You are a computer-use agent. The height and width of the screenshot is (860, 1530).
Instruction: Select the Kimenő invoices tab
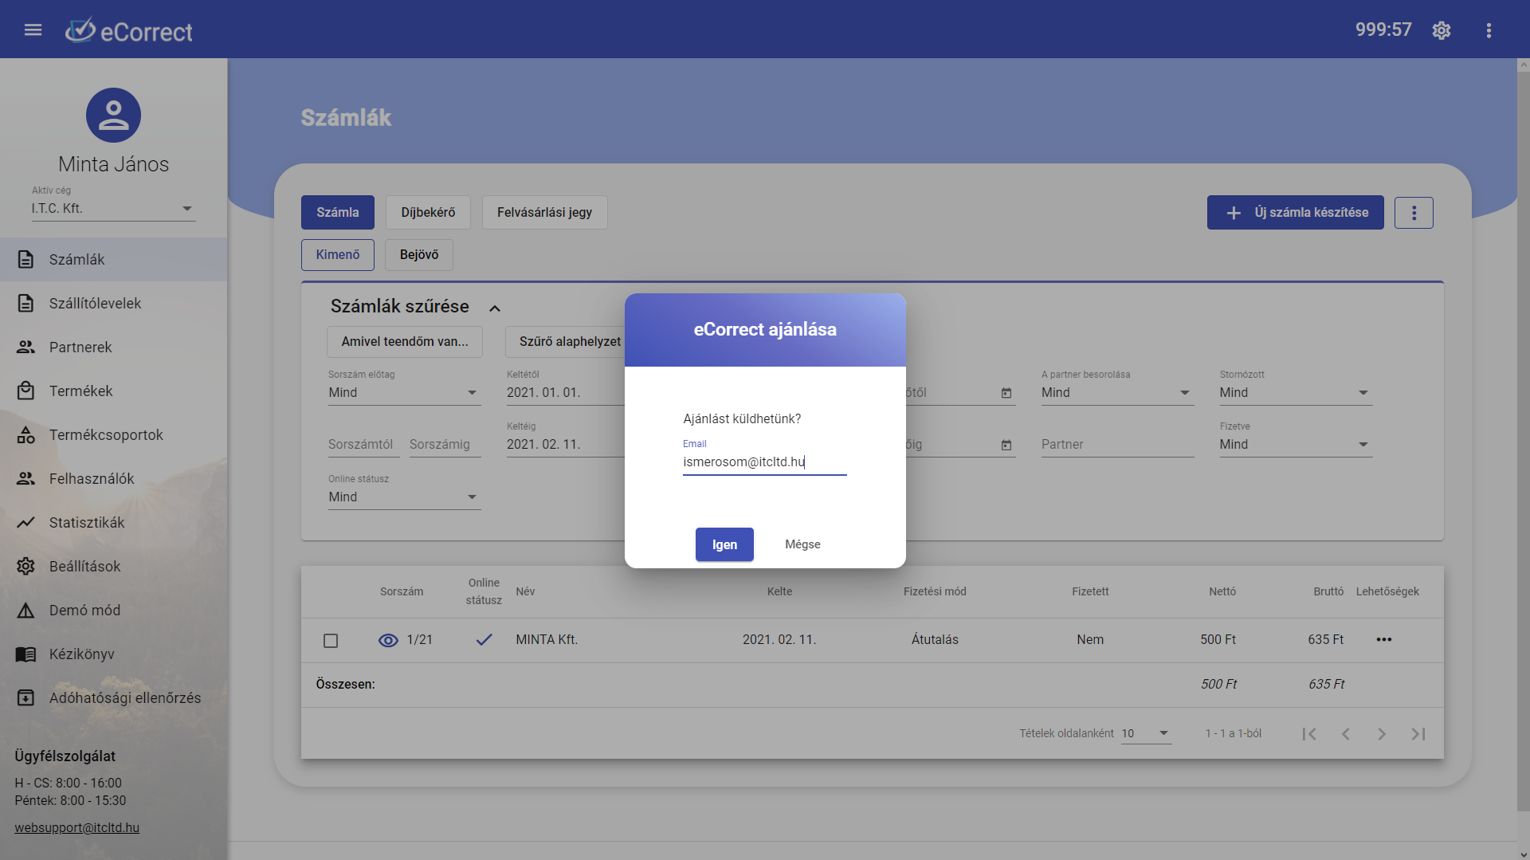tap(338, 254)
